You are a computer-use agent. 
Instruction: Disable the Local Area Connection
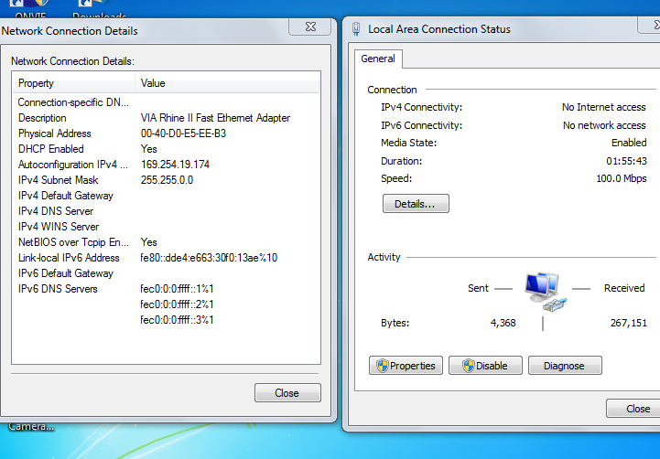click(x=484, y=366)
